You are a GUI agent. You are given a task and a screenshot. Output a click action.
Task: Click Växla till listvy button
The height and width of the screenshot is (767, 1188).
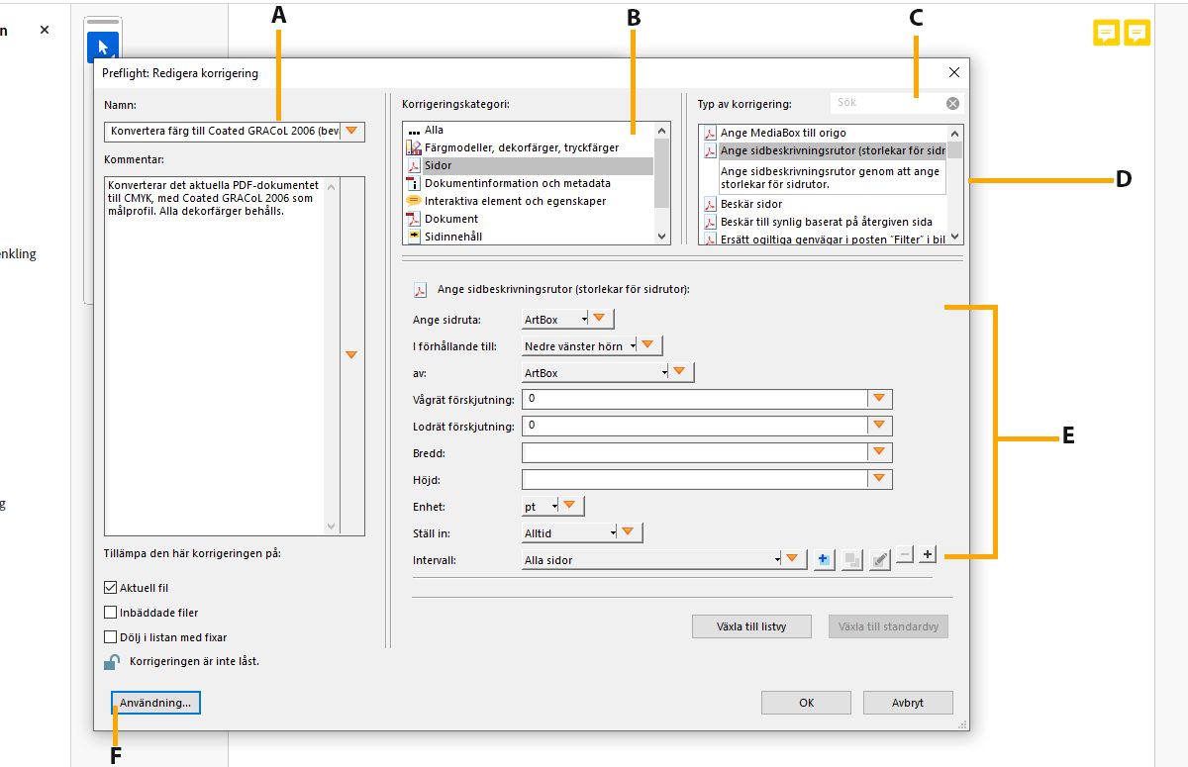751,626
